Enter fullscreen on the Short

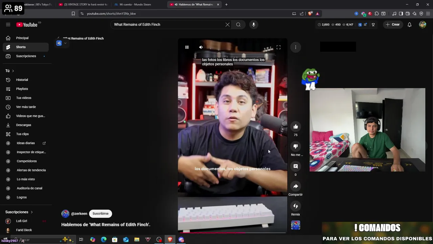pos(278,47)
